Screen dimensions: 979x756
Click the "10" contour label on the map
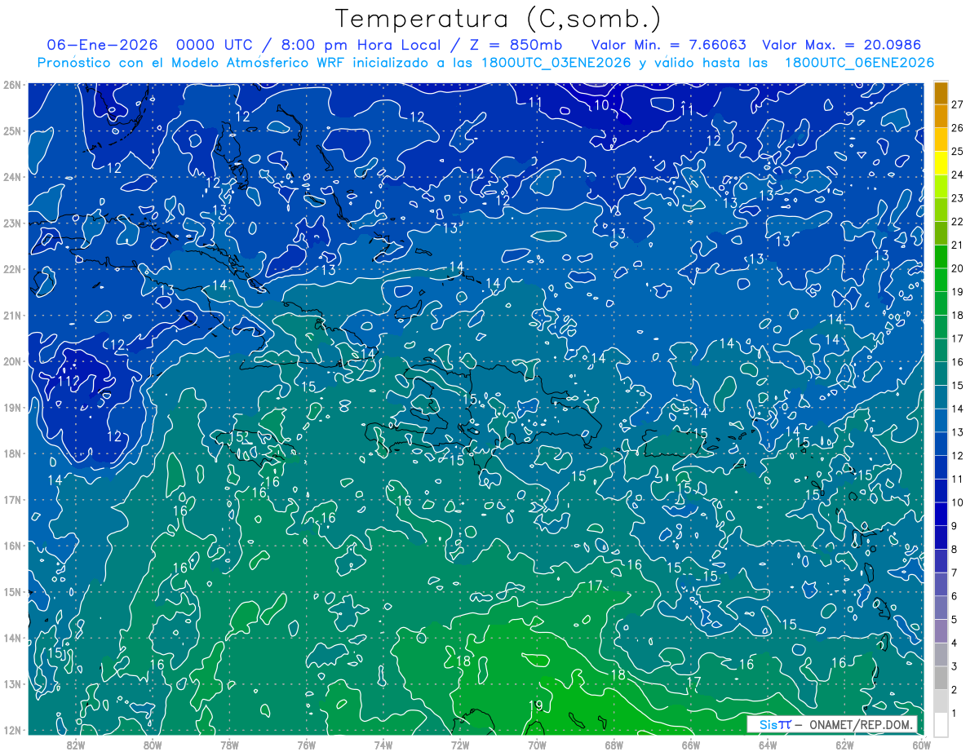600,104
